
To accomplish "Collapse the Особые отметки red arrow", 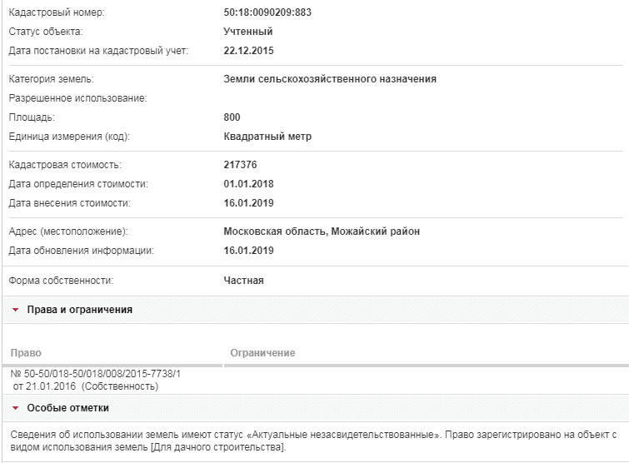I will [x=16, y=408].
